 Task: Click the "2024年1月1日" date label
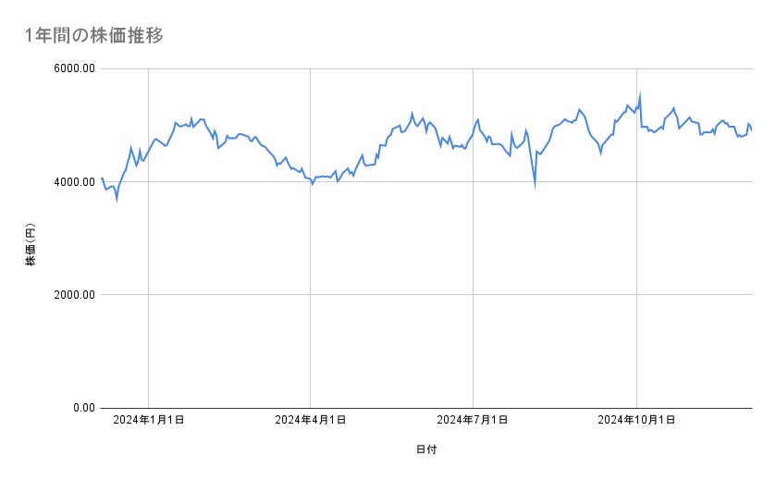coord(148,422)
